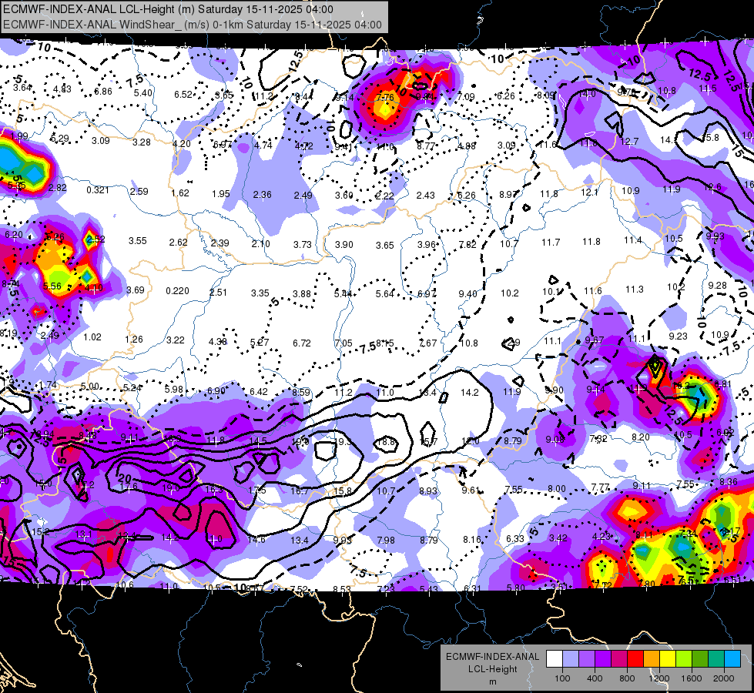This screenshot has height=693, width=754.
Task: Click the wind shear value 3.42
Action: [558, 537]
